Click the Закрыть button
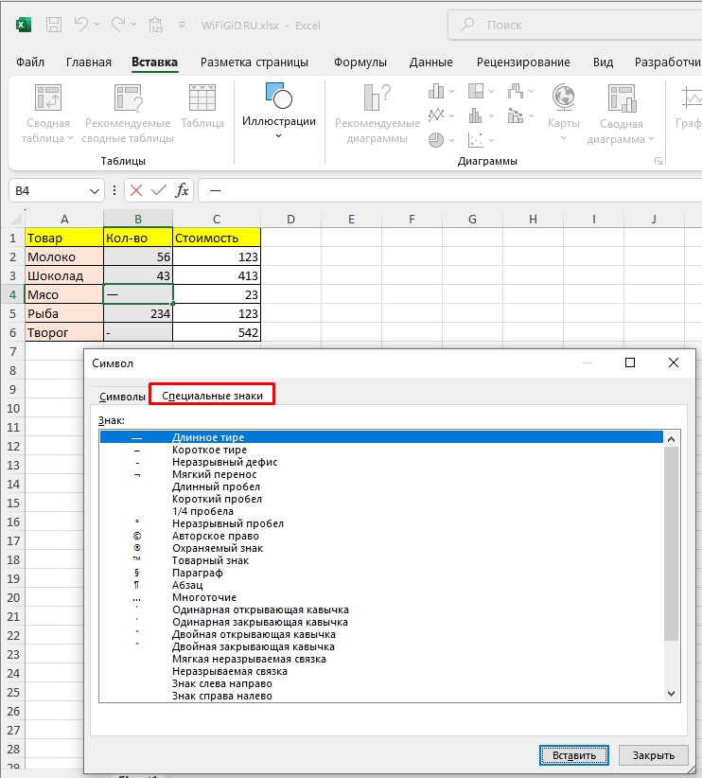The width and height of the screenshot is (702, 778). pyautogui.click(x=654, y=755)
